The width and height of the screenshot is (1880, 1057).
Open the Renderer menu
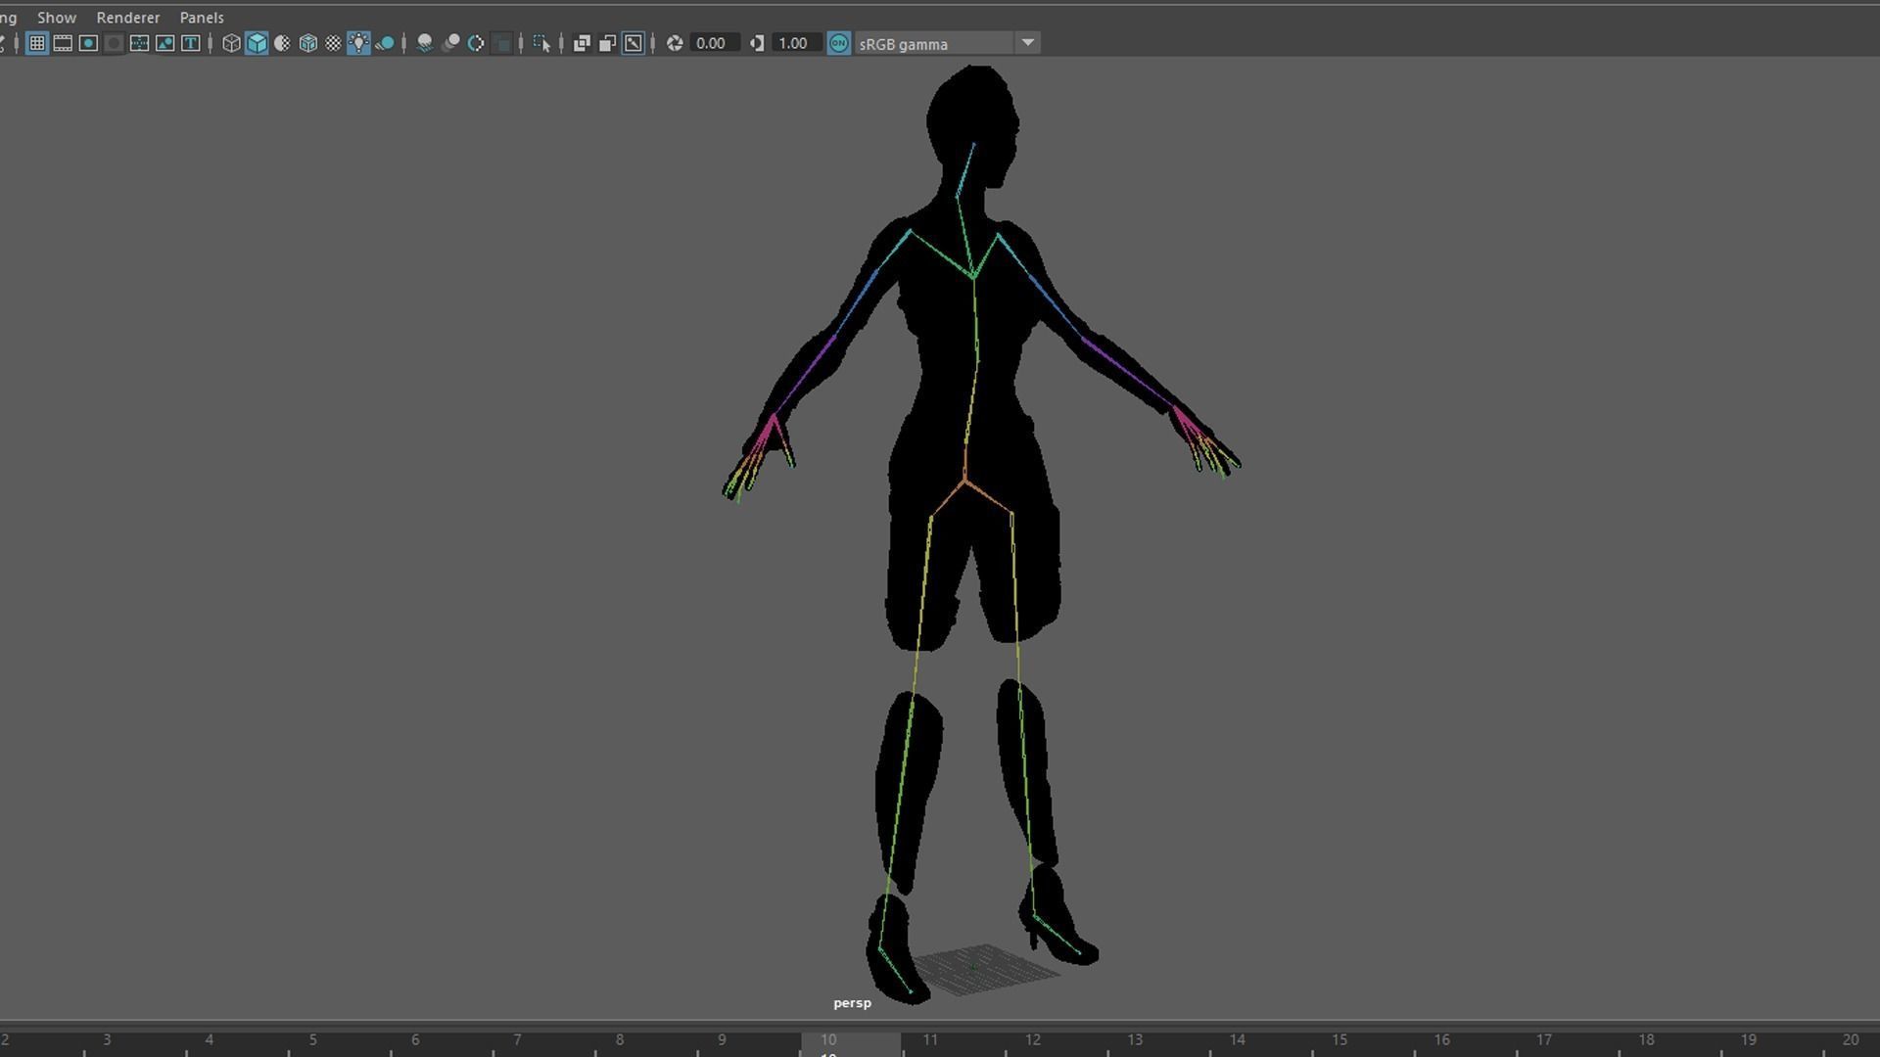pos(127,18)
